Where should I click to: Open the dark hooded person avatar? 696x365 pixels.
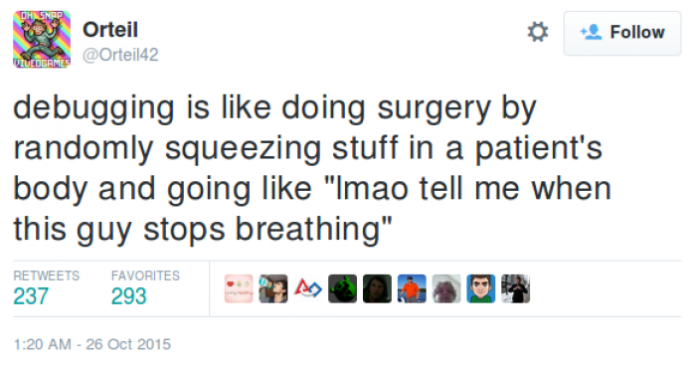(377, 288)
